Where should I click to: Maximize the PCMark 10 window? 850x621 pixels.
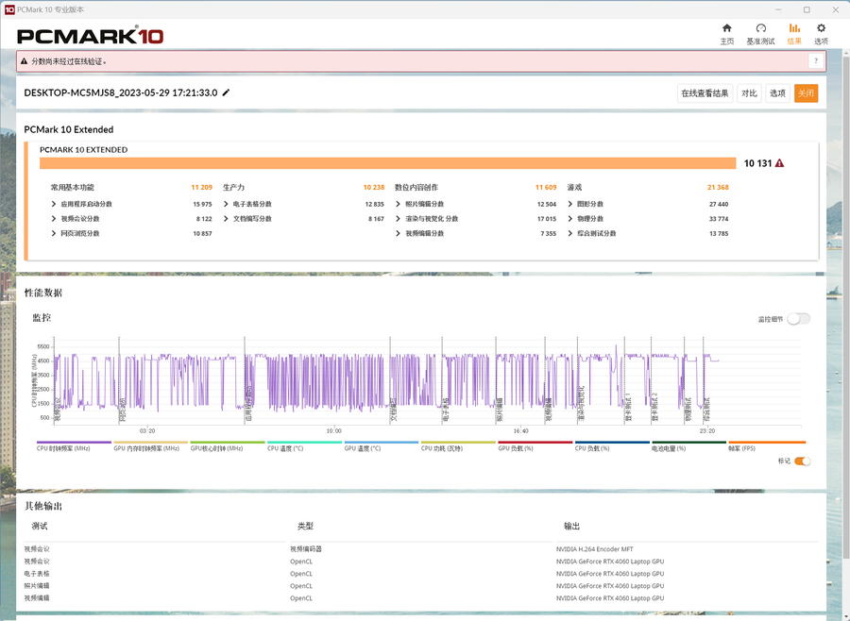click(x=807, y=9)
